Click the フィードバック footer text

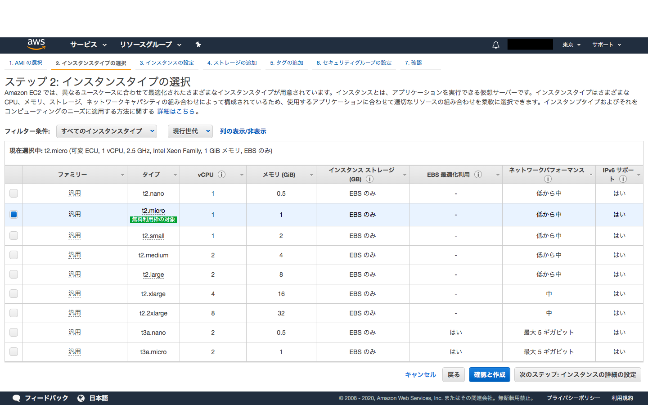pos(46,398)
